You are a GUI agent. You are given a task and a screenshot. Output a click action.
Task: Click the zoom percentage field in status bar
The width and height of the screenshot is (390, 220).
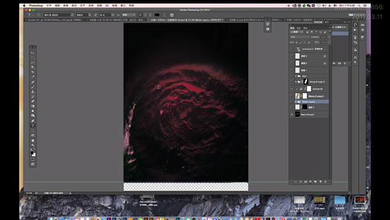[29, 193]
